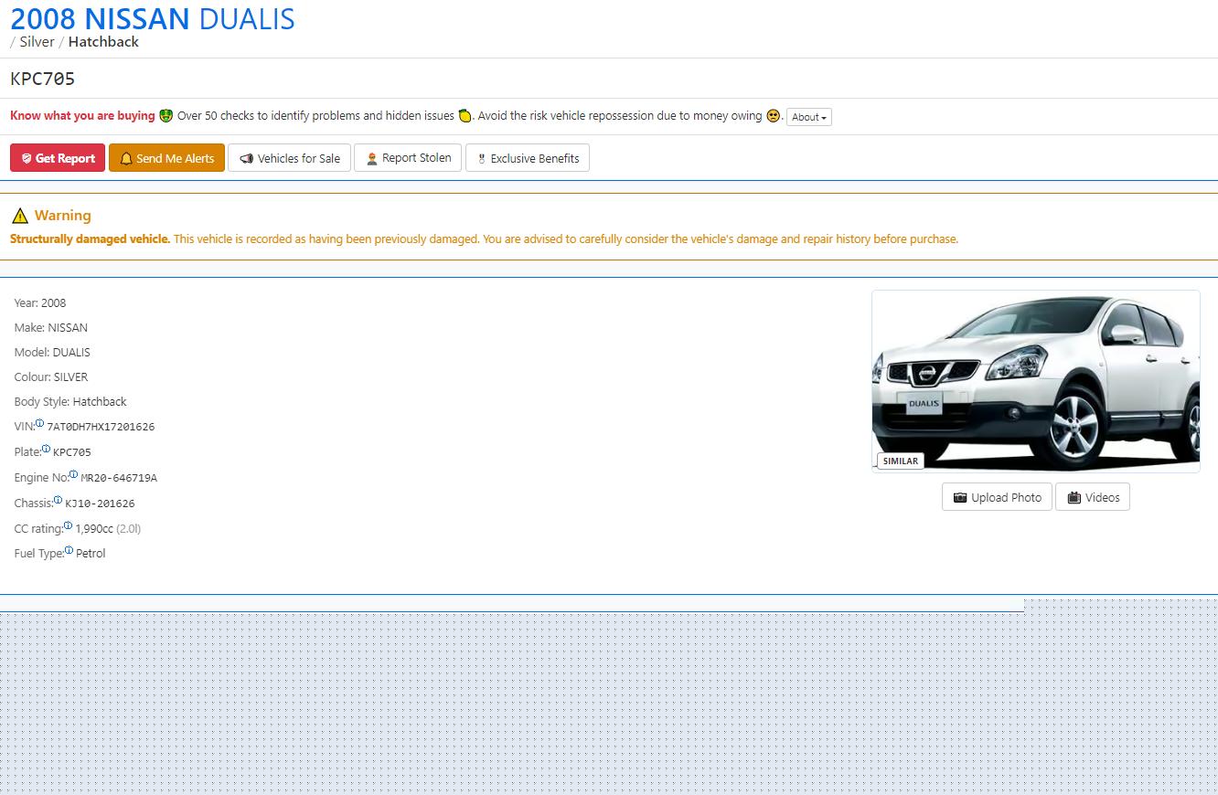Screen dimensions: 1218x795
Task: Click the 'Colour: SILVER' line
Action: pyautogui.click(x=51, y=377)
